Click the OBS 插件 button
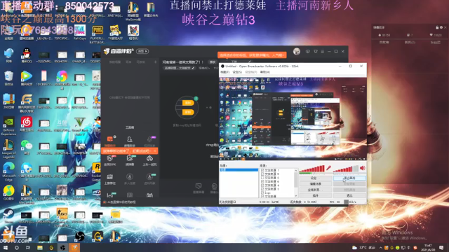The image size is (449, 252). [x=315, y=196]
